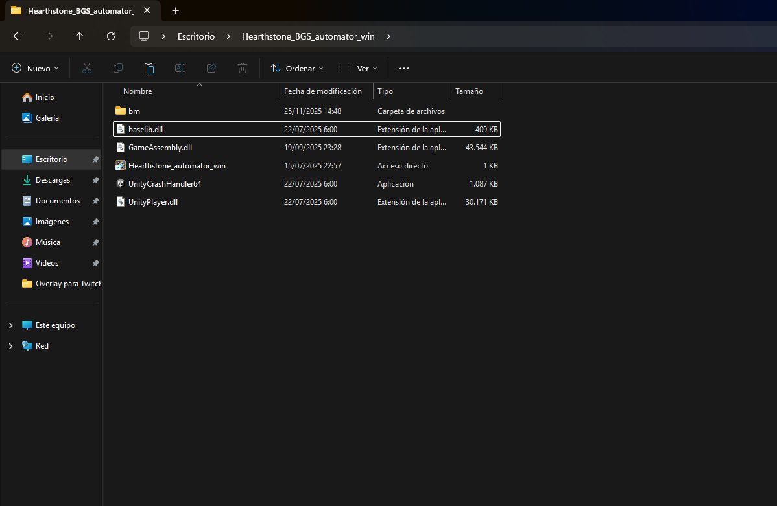This screenshot has width=777, height=506.
Task: Open the Ver view dropdown
Action: (x=359, y=68)
